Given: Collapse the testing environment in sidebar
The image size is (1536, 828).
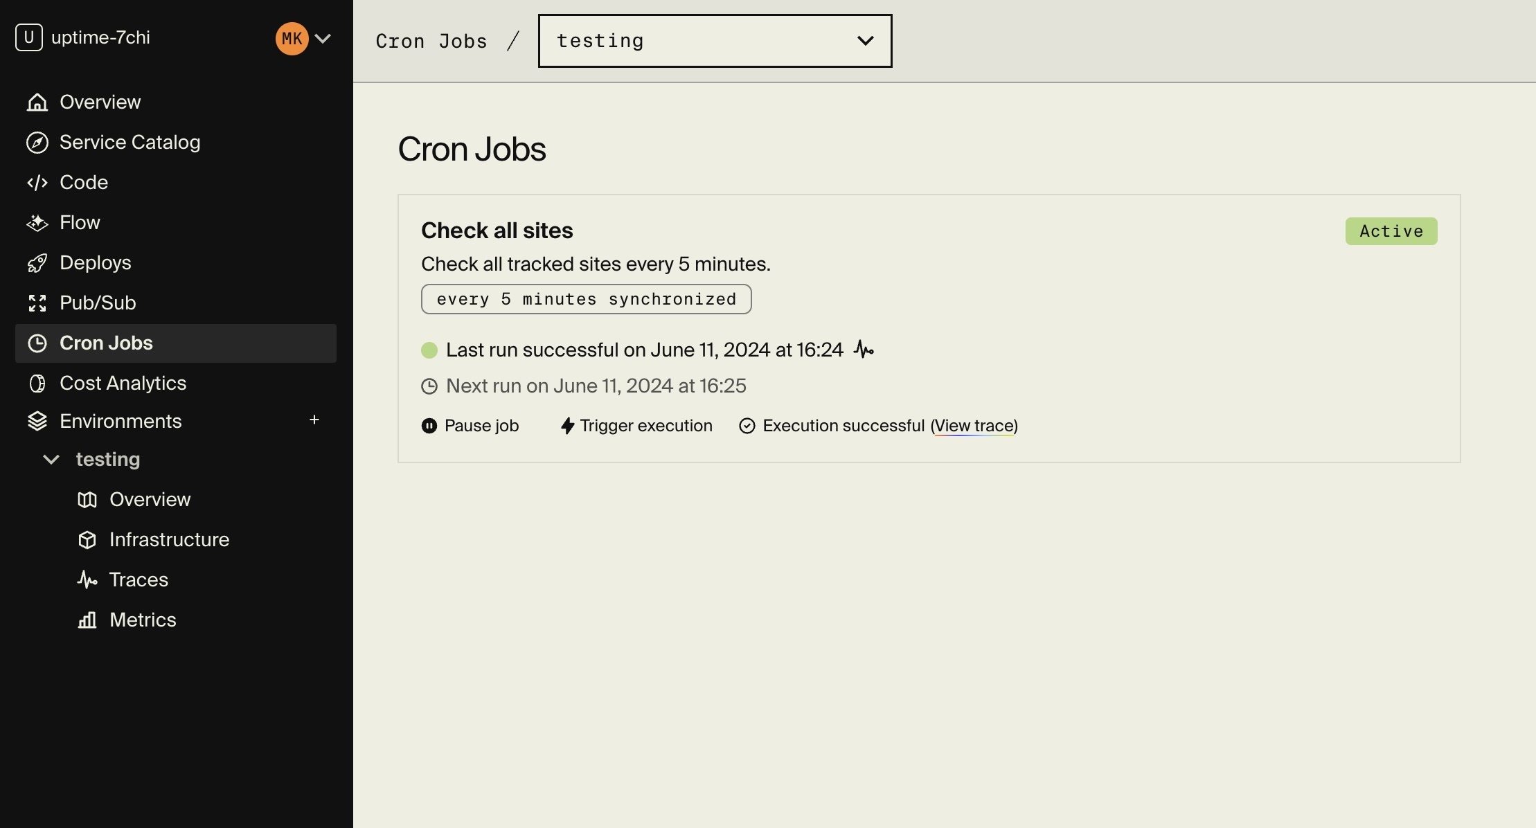Looking at the screenshot, I should coord(49,459).
